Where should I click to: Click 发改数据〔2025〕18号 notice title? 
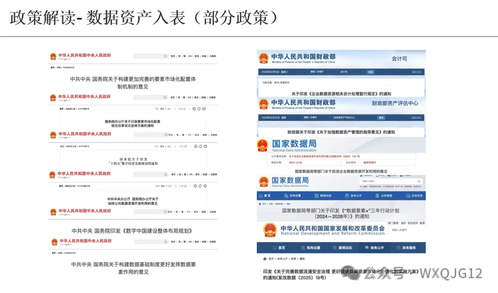pos(340,275)
